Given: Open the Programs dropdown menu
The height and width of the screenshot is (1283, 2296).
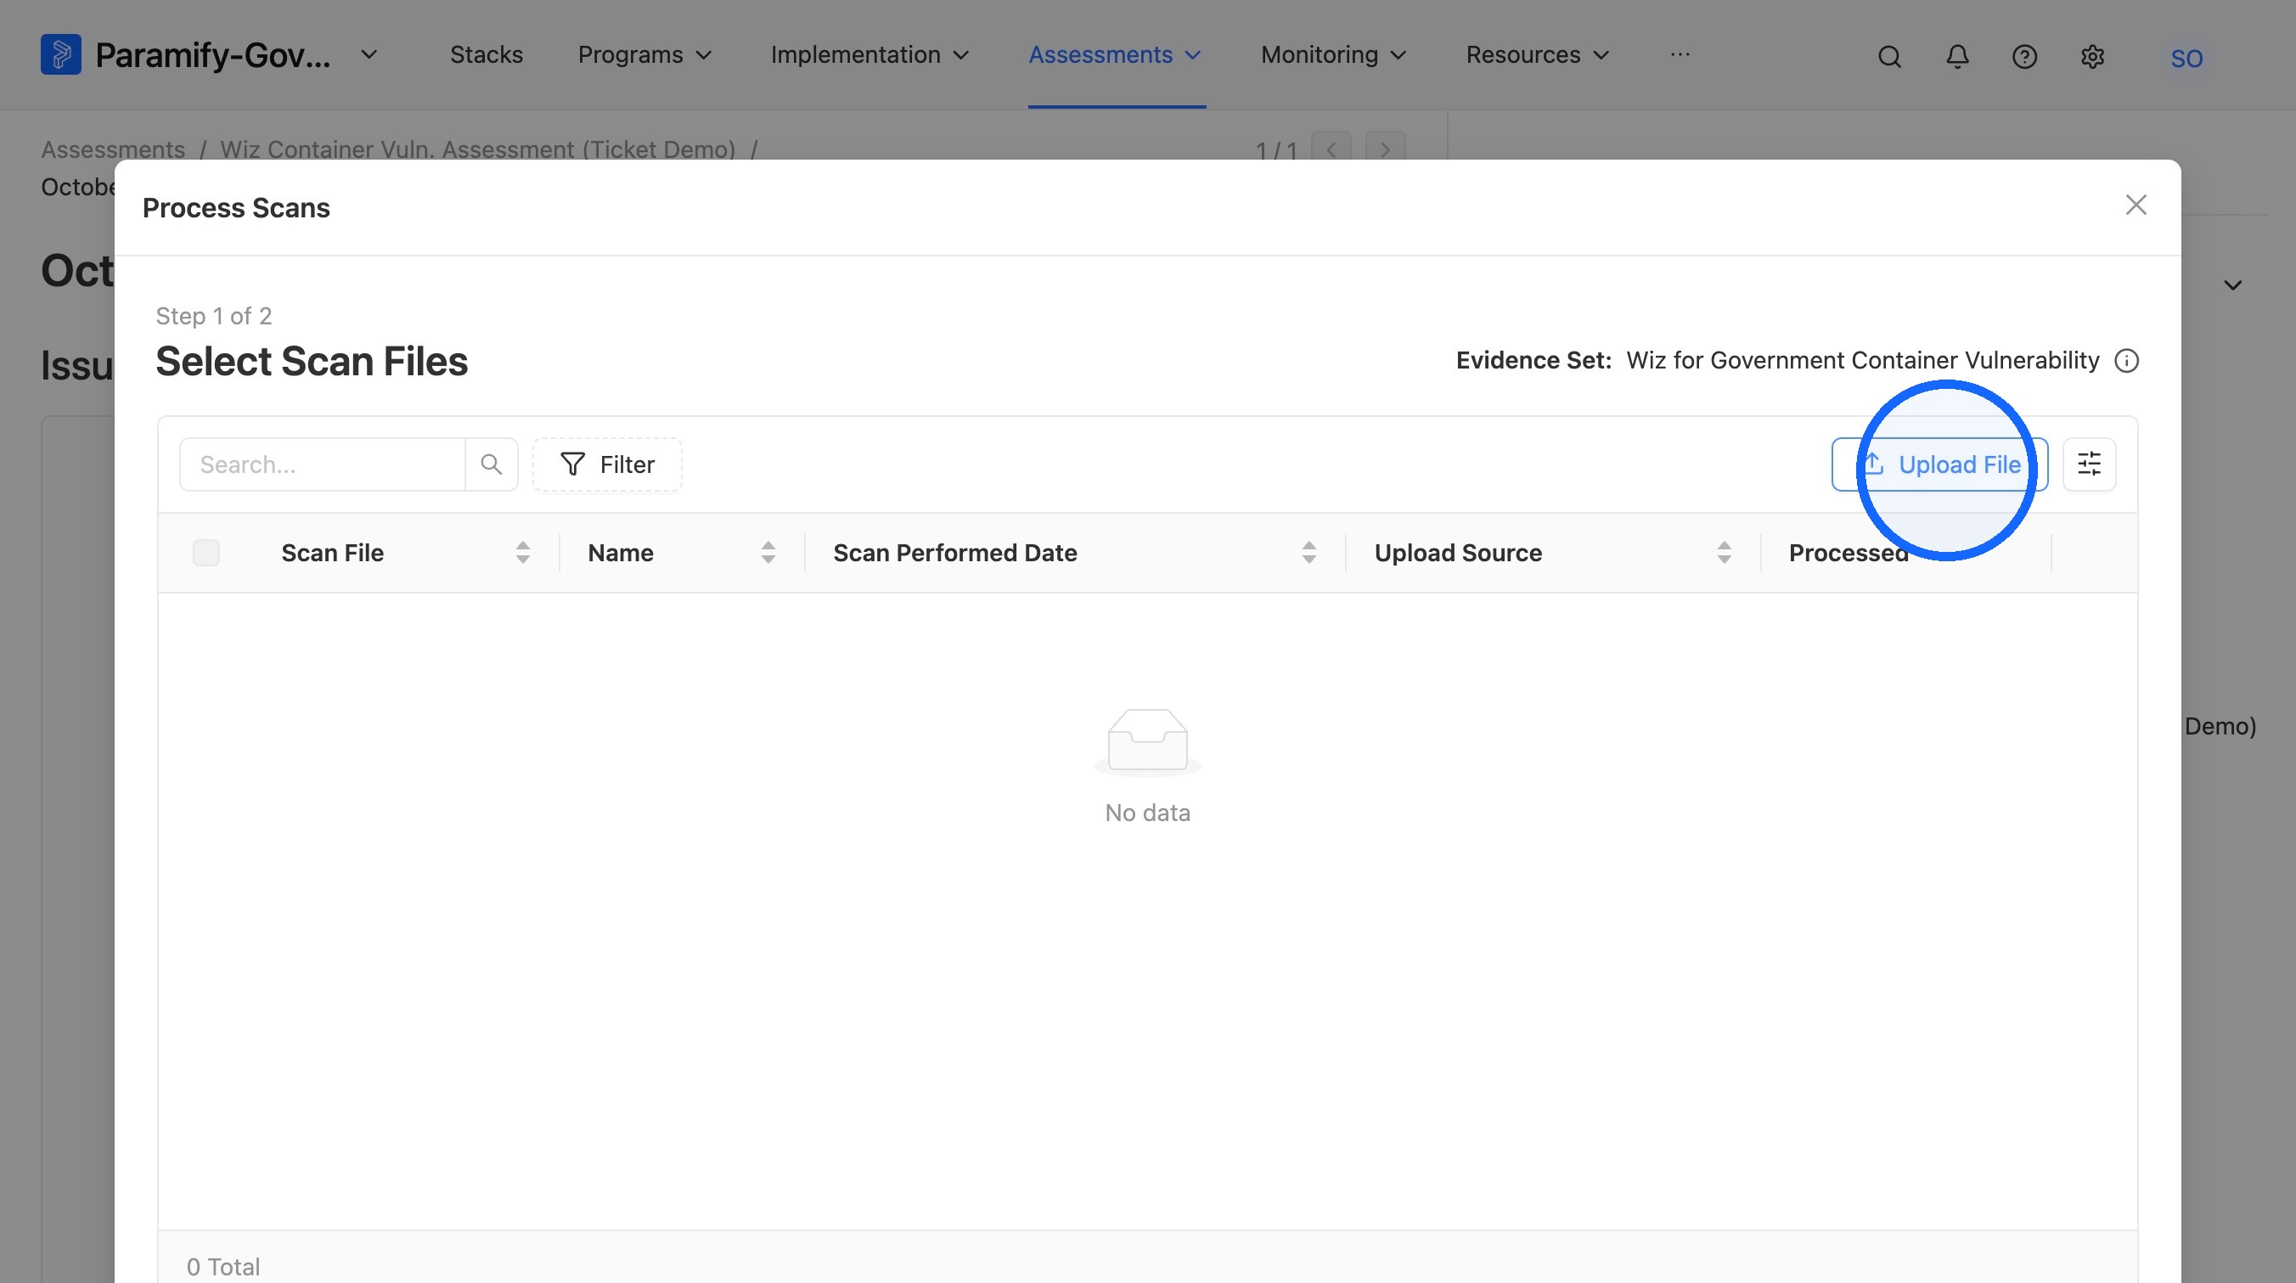Looking at the screenshot, I should [x=644, y=55].
